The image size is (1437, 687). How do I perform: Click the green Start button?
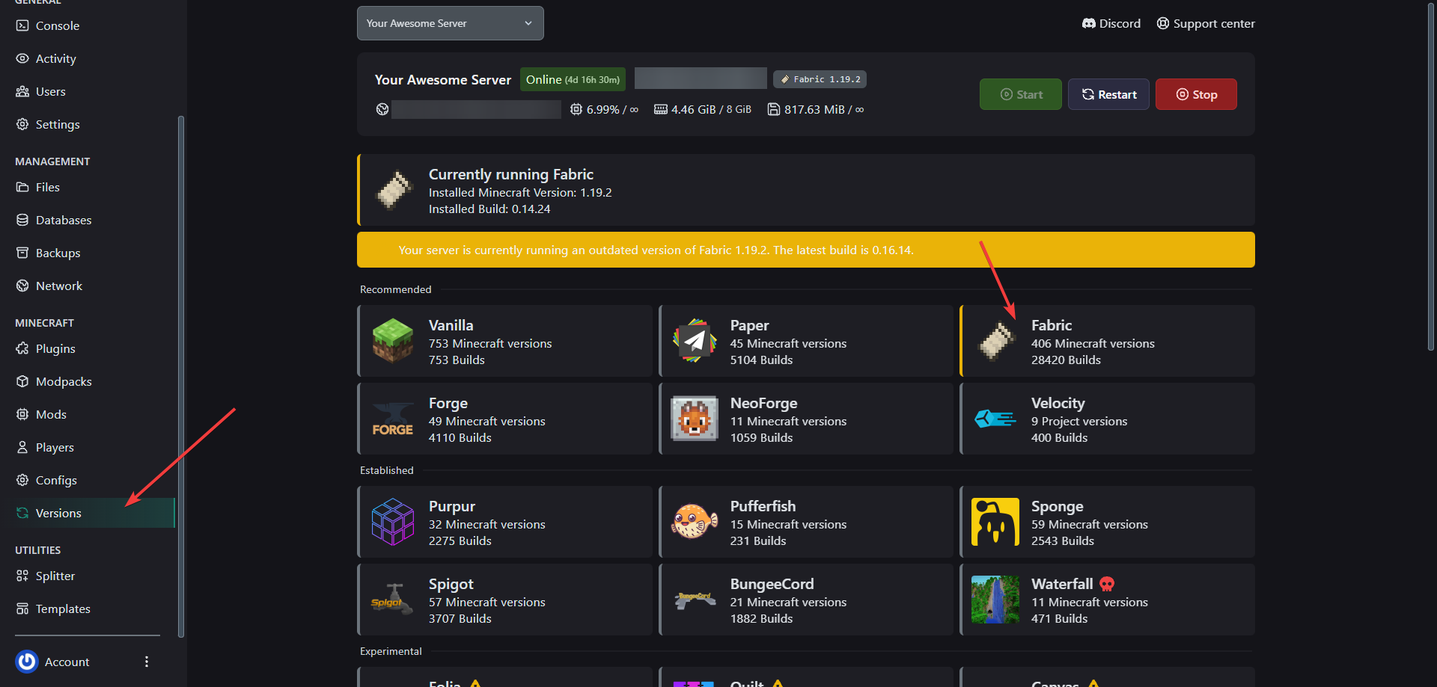[x=1021, y=94]
